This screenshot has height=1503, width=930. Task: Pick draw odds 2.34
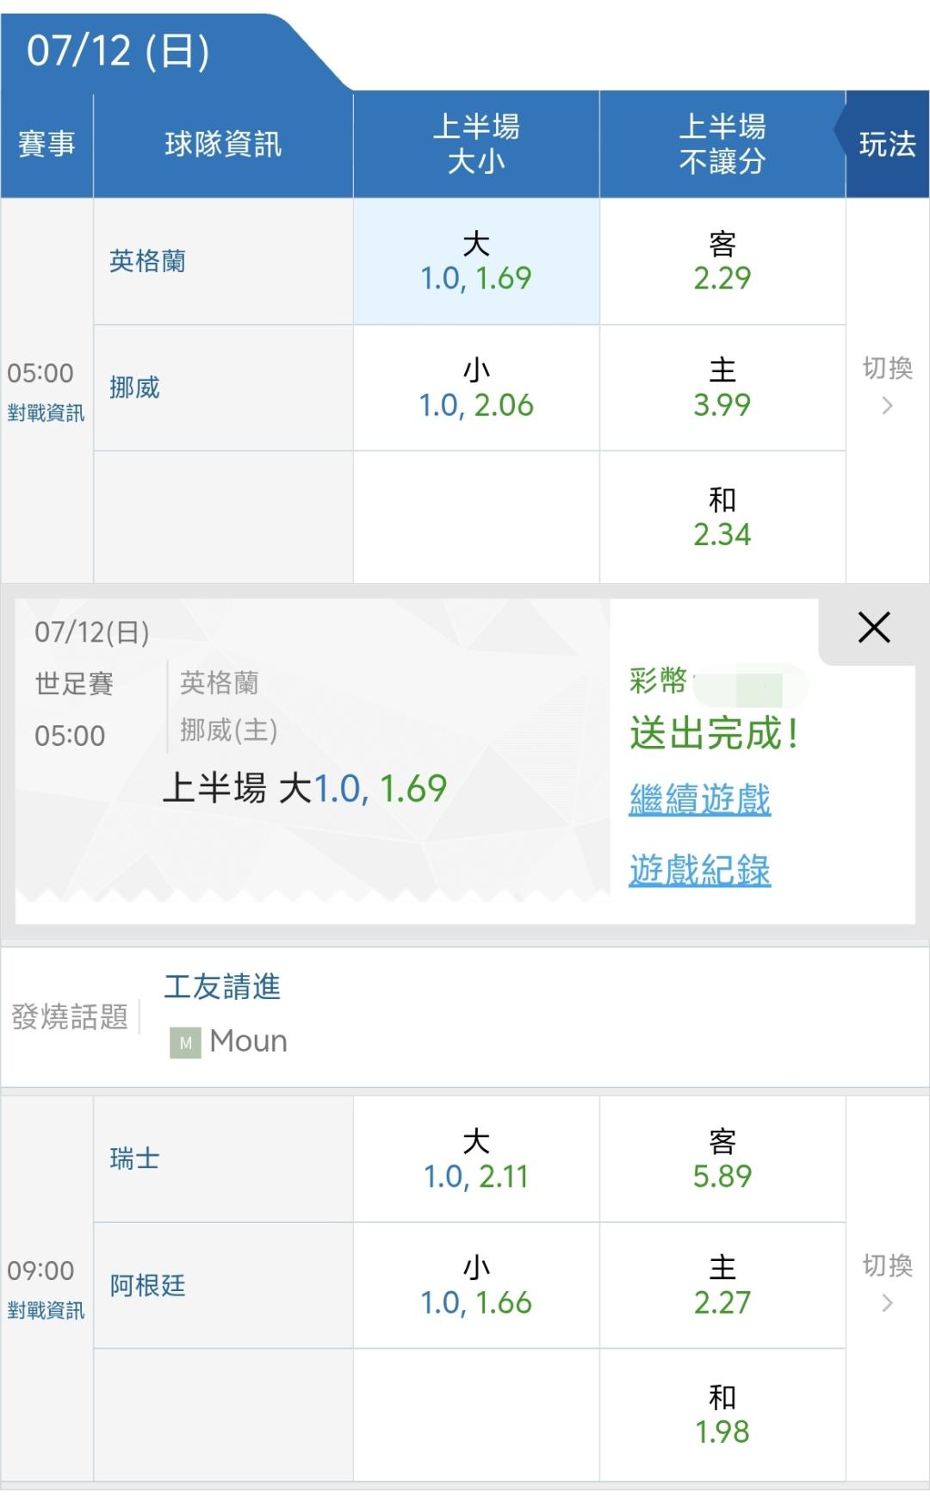[x=722, y=517]
